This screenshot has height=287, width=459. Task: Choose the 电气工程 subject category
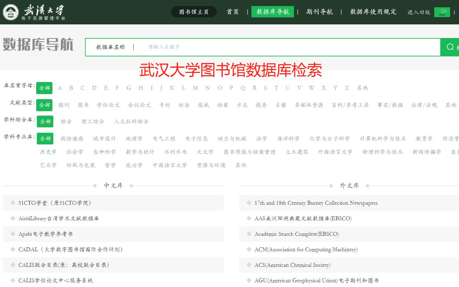[164, 138]
